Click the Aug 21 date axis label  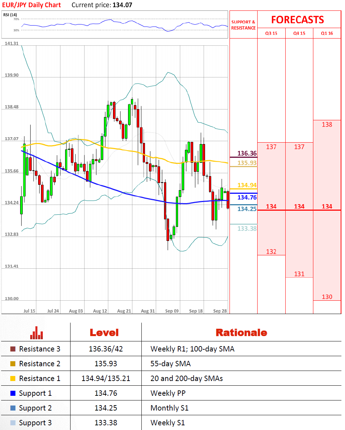click(124, 311)
